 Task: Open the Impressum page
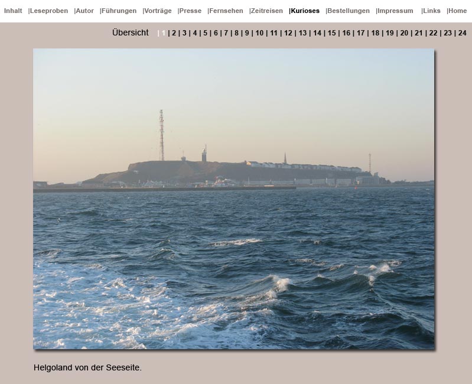[395, 11]
